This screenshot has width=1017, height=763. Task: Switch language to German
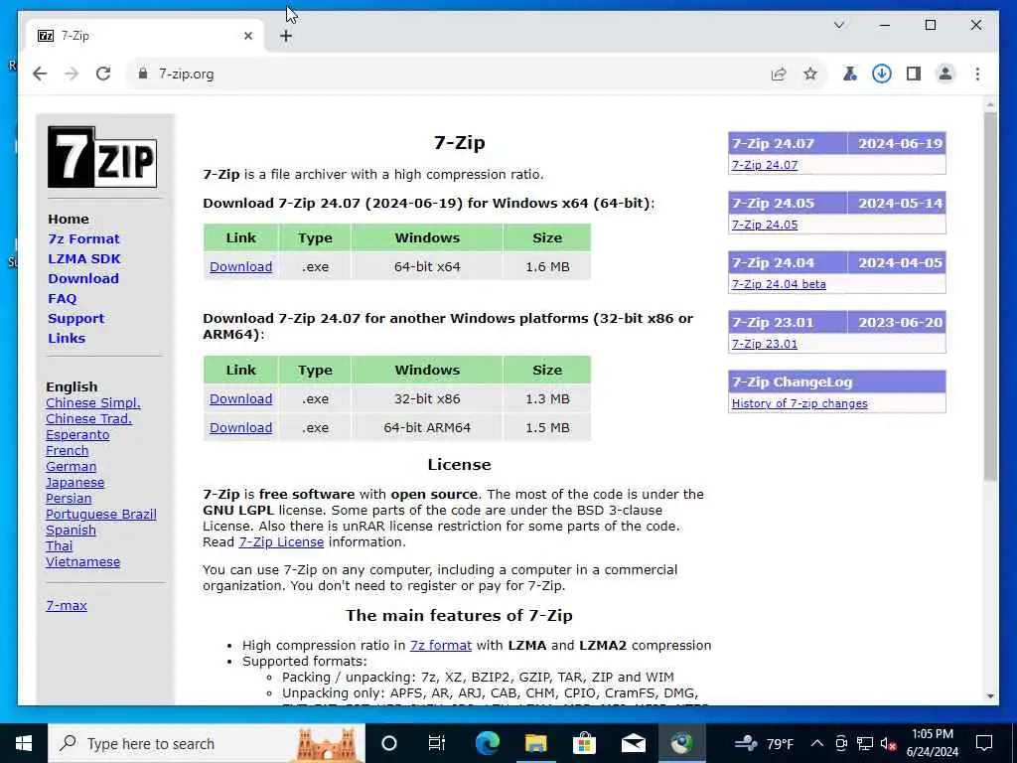pyautogui.click(x=71, y=467)
